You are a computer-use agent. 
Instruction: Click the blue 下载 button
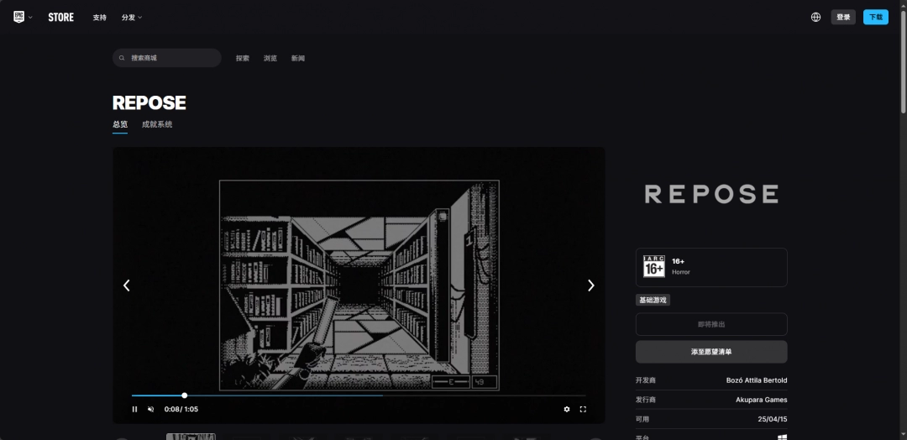(x=875, y=17)
